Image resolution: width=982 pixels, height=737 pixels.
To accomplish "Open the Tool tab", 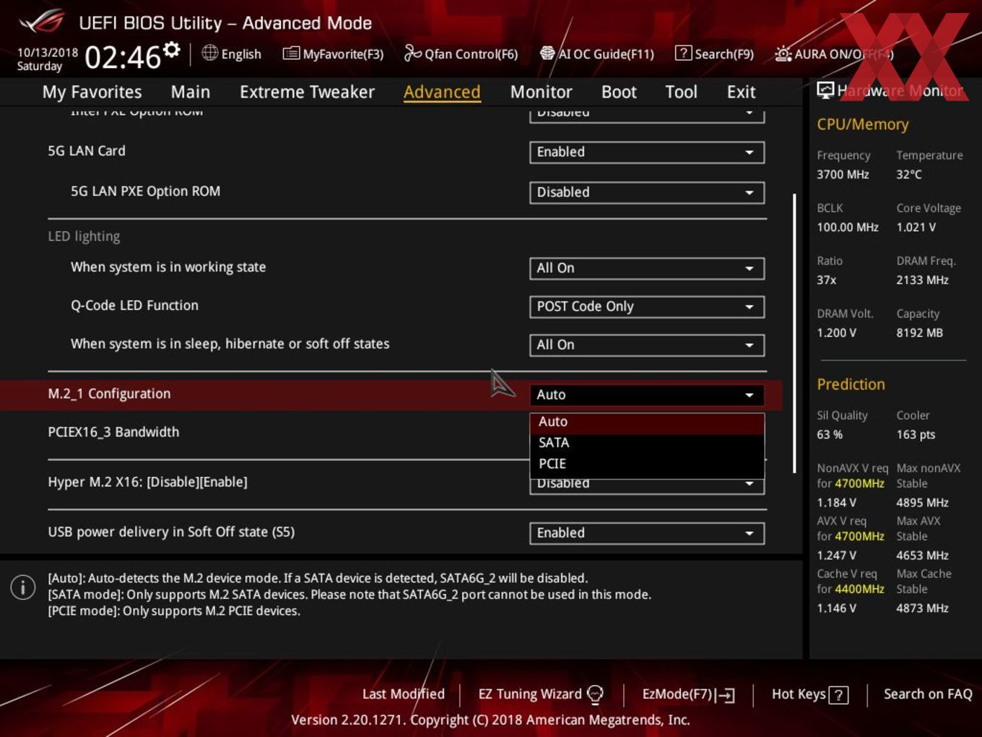I will coord(681,92).
